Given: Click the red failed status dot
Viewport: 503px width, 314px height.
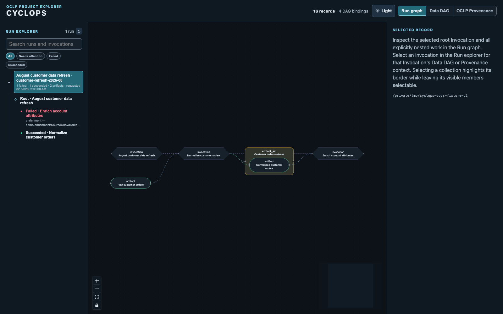Looking at the screenshot, I should pos(21,111).
